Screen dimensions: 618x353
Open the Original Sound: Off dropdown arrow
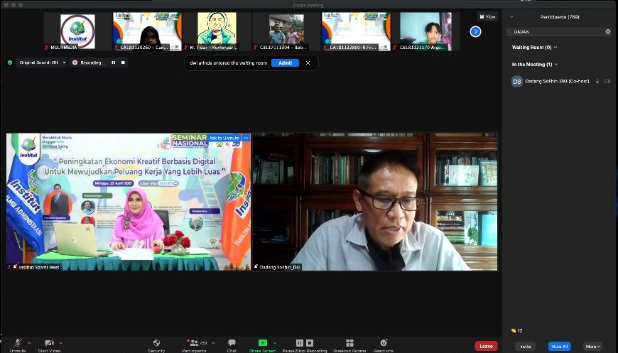(x=64, y=63)
